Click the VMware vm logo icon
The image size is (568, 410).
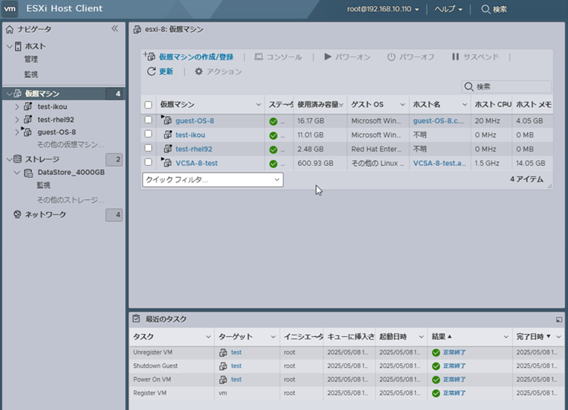point(10,9)
